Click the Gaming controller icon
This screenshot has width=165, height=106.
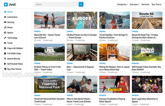point(5,22)
